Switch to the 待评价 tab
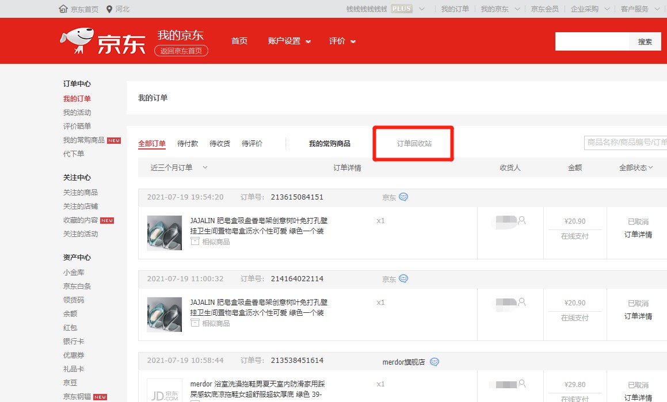Screen dimensions: 667x402 [252, 144]
